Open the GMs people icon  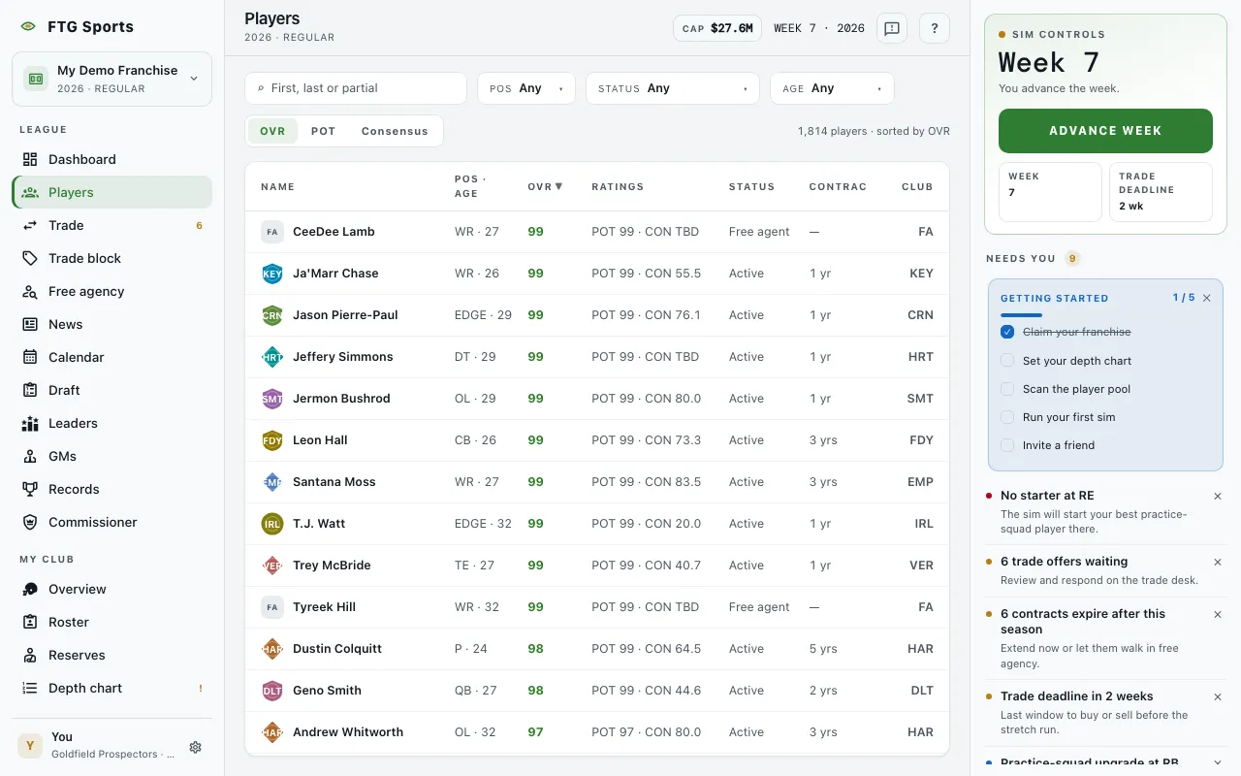[30, 456]
